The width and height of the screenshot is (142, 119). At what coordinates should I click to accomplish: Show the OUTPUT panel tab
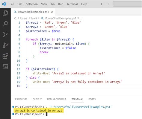[37, 99]
